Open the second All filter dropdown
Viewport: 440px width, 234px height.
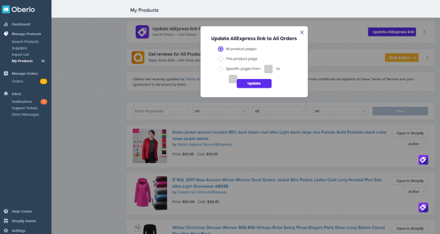[x=280, y=111]
